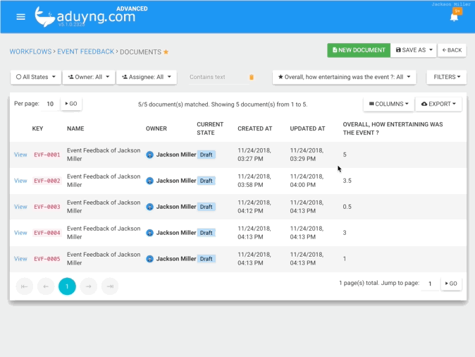
Task: Click the EVF-0003 key tag
Action: [47, 207]
